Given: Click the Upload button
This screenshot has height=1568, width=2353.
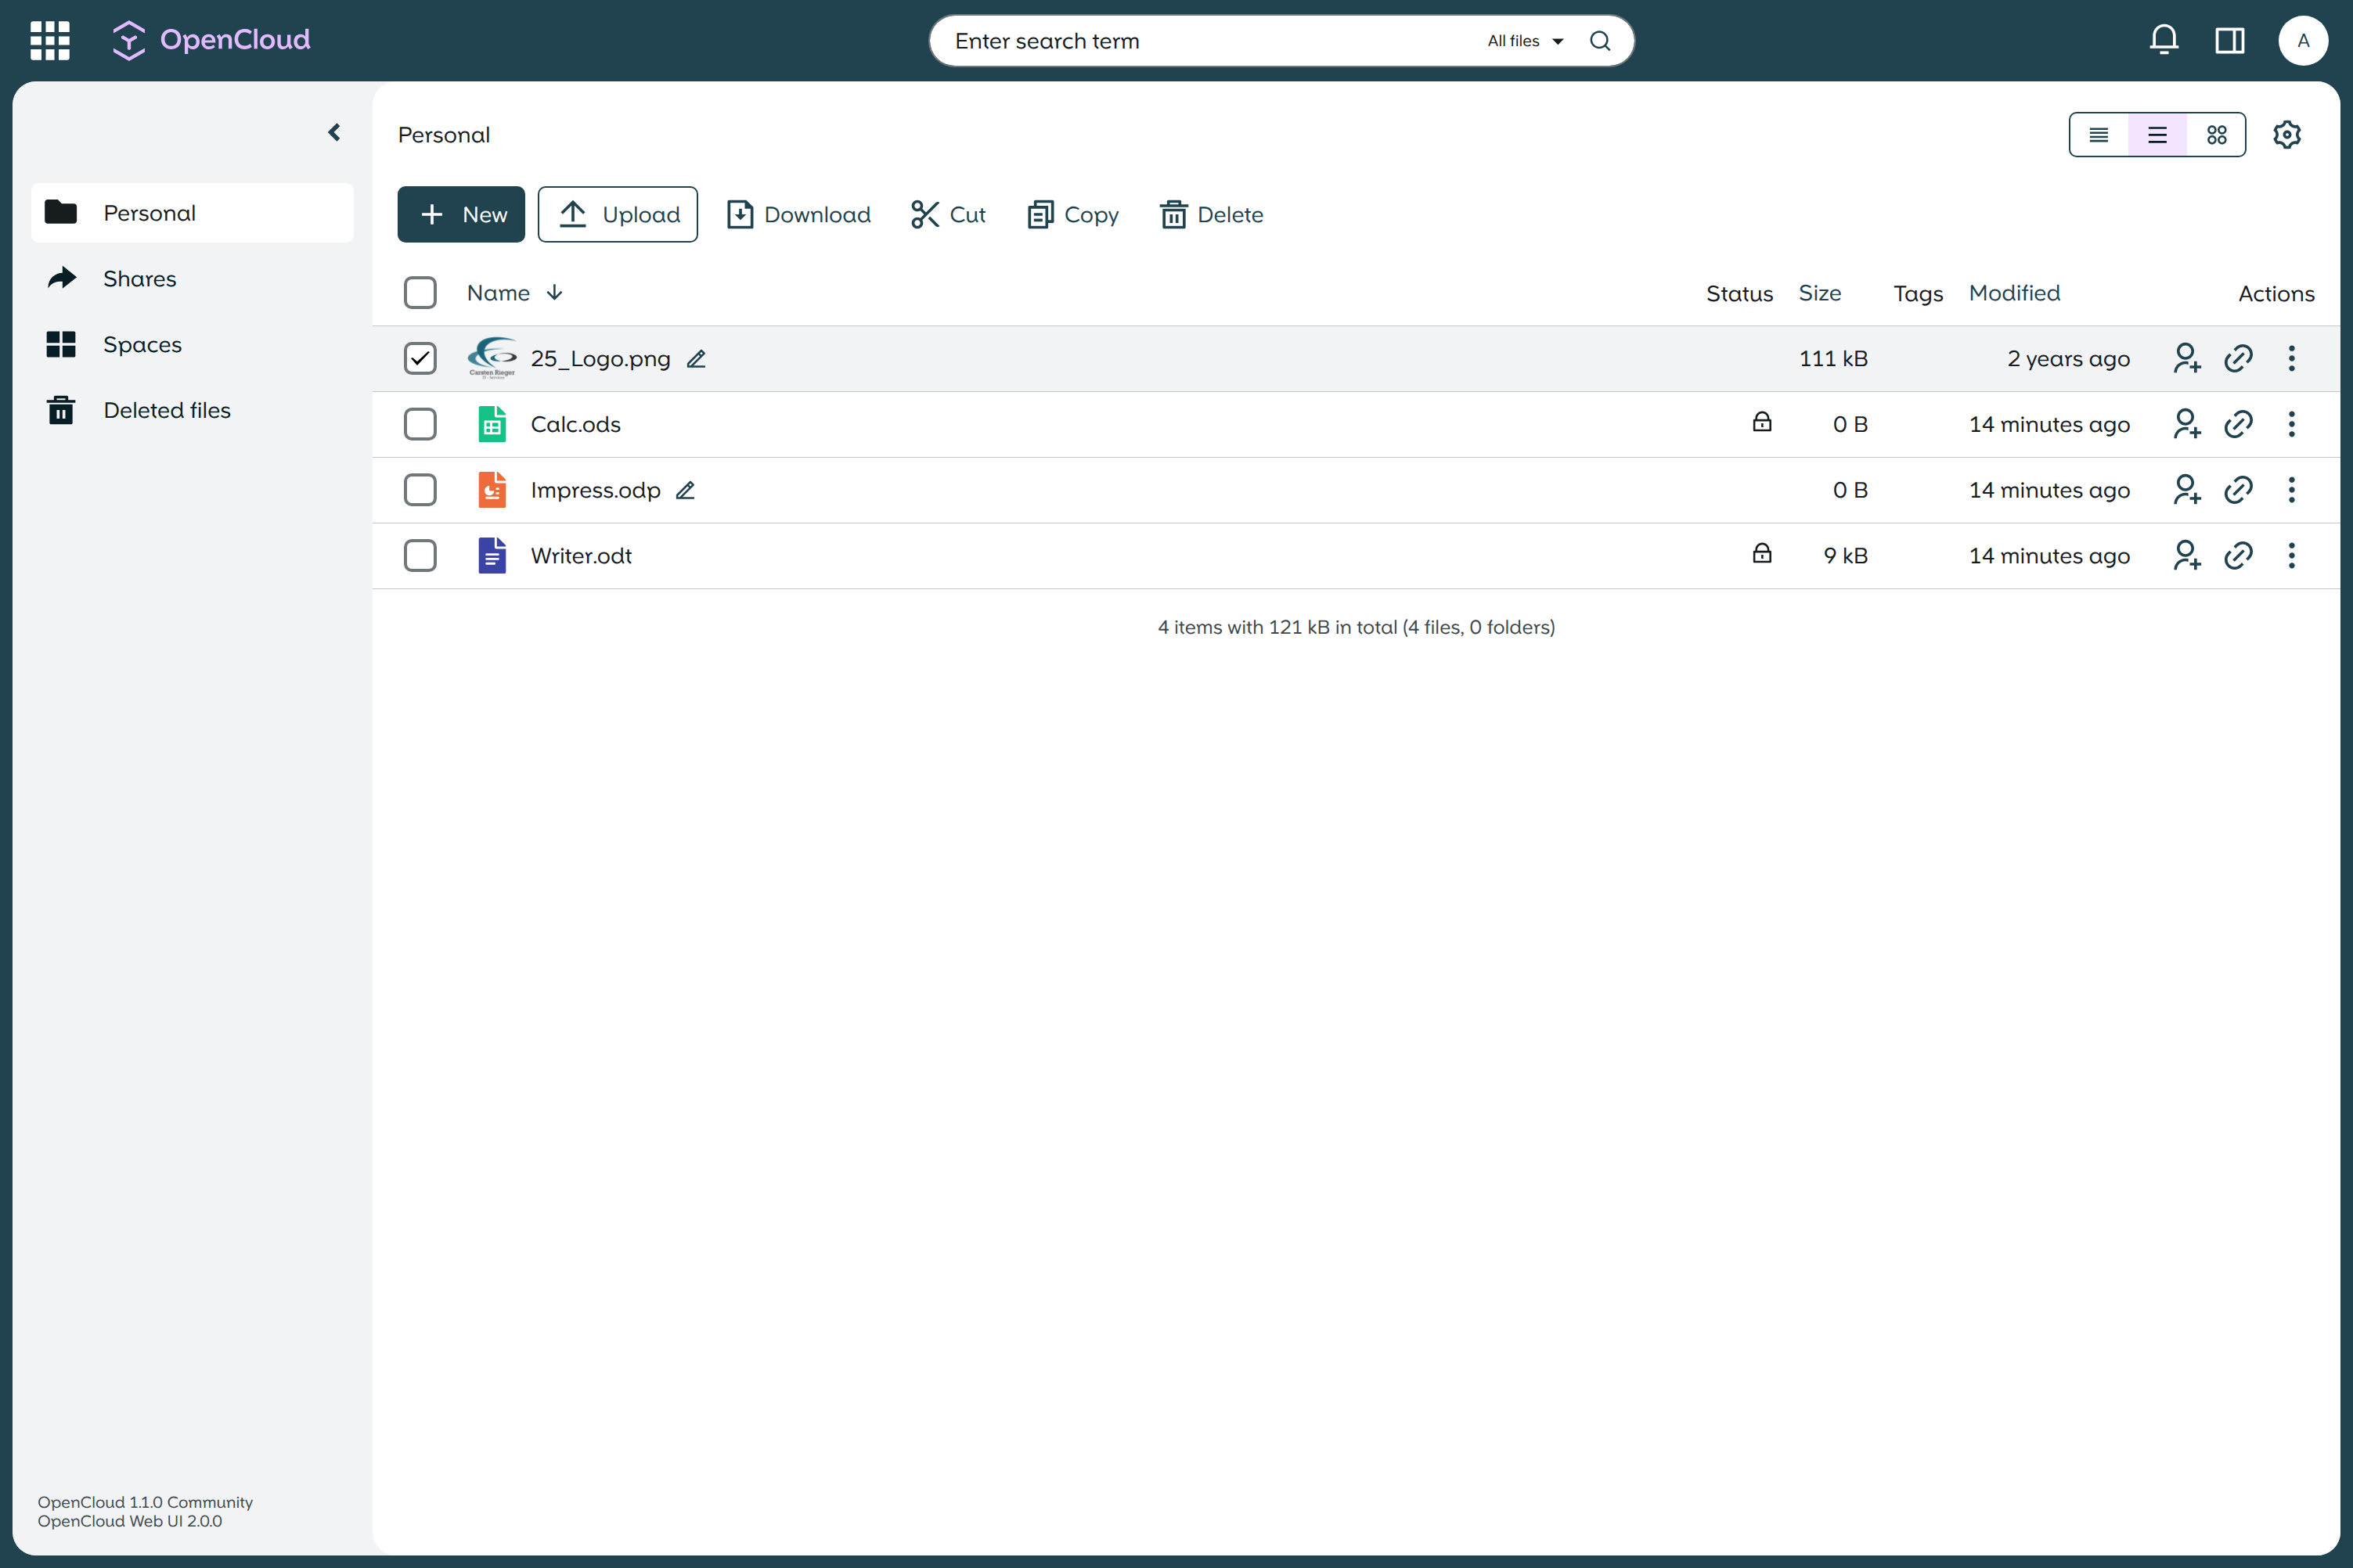Looking at the screenshot, I should [618, 214].
